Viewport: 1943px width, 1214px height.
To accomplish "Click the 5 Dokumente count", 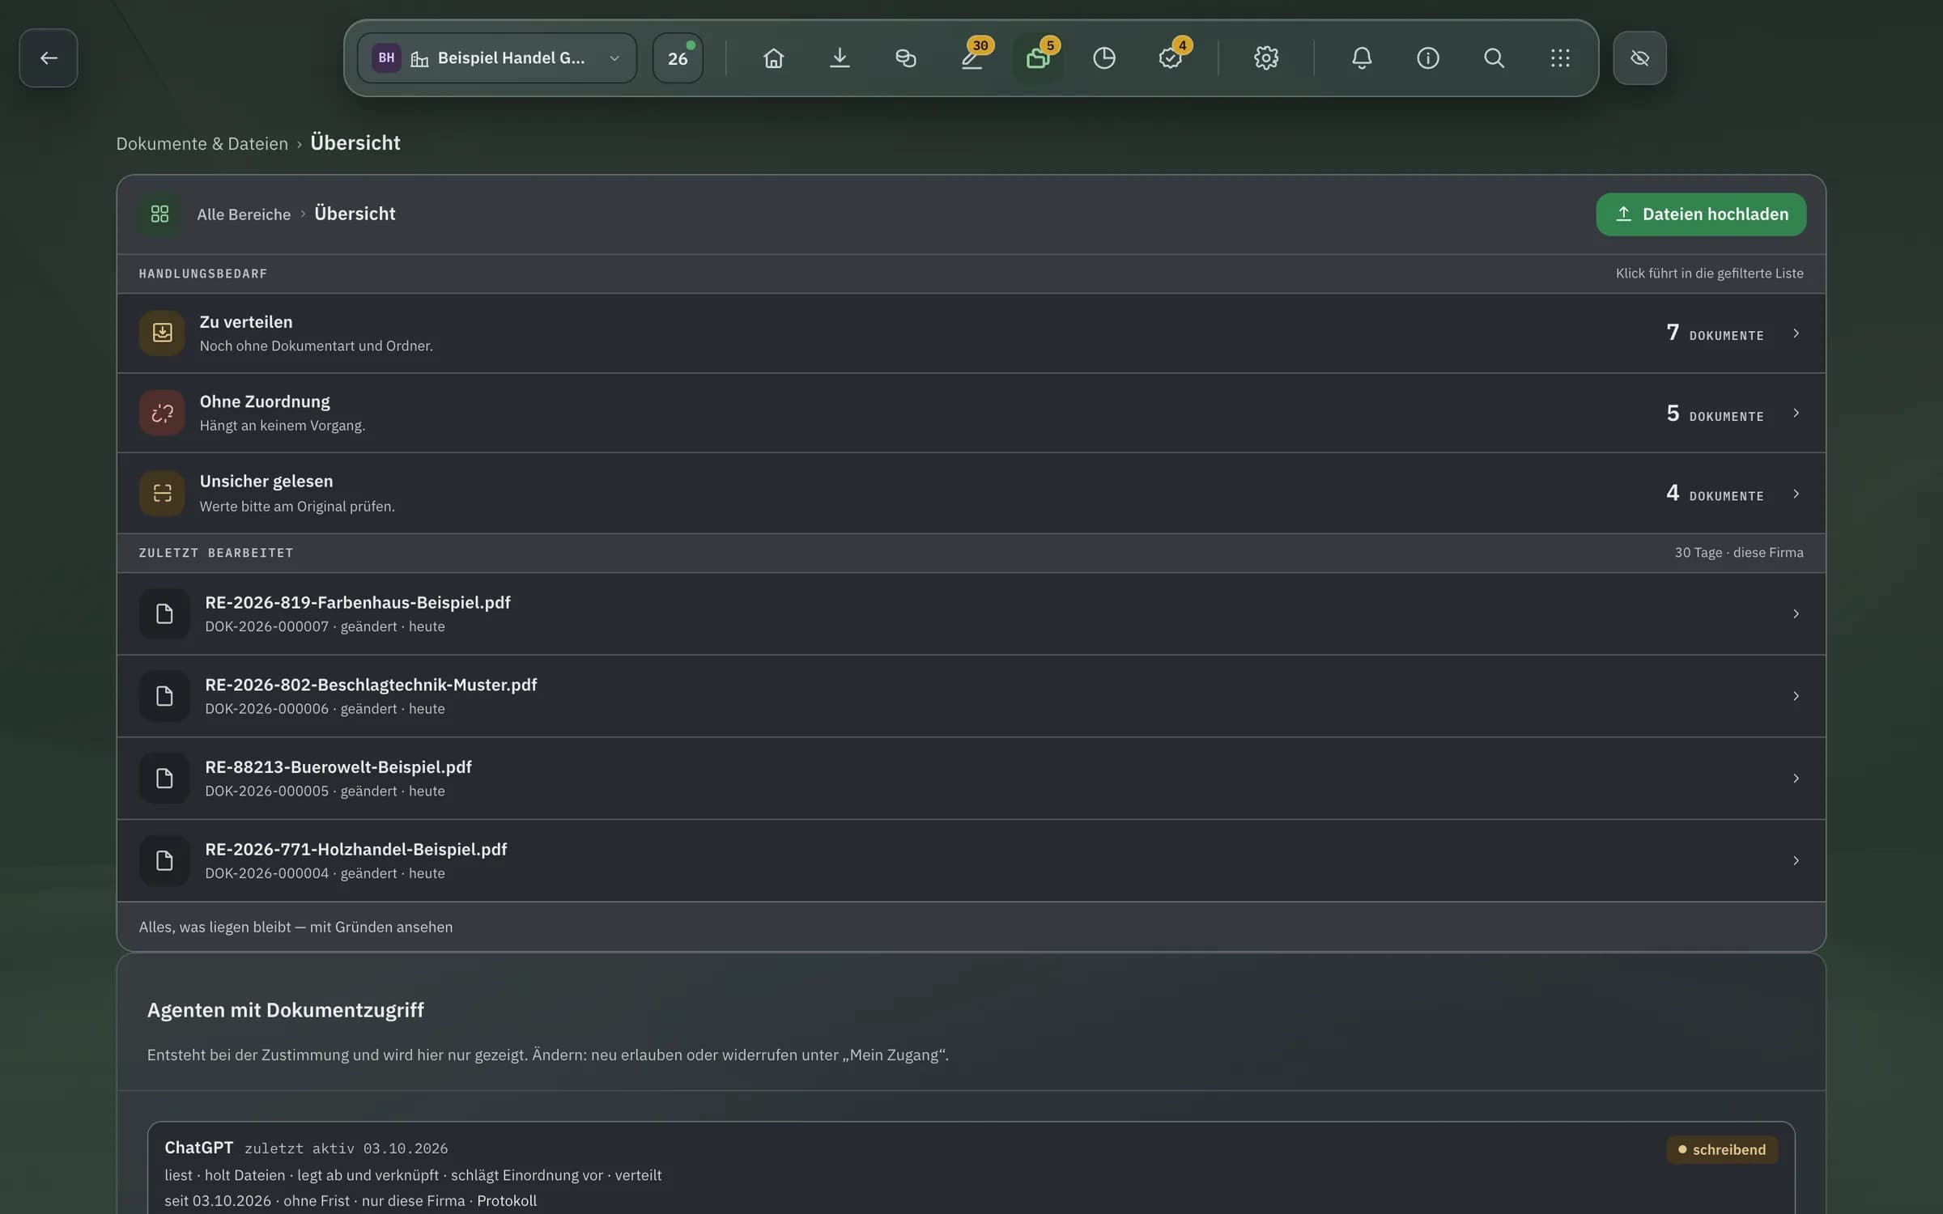I will tap(1715, 414).
